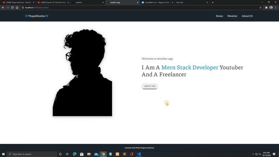Click the snowflake icon left of ThapaWeather
This screenshot has height=157, width=279.
point(26,16)
